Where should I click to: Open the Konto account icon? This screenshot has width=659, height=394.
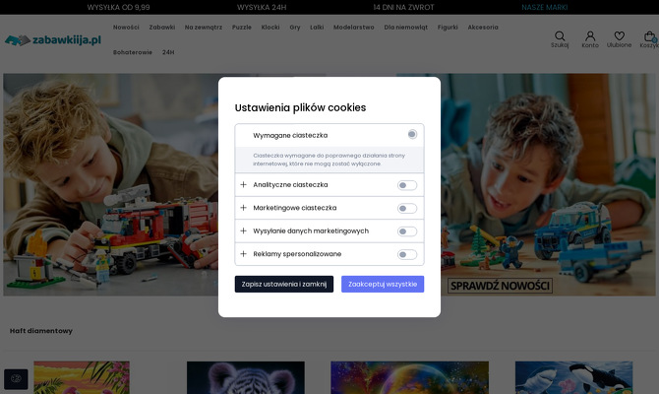pos(590,36)
